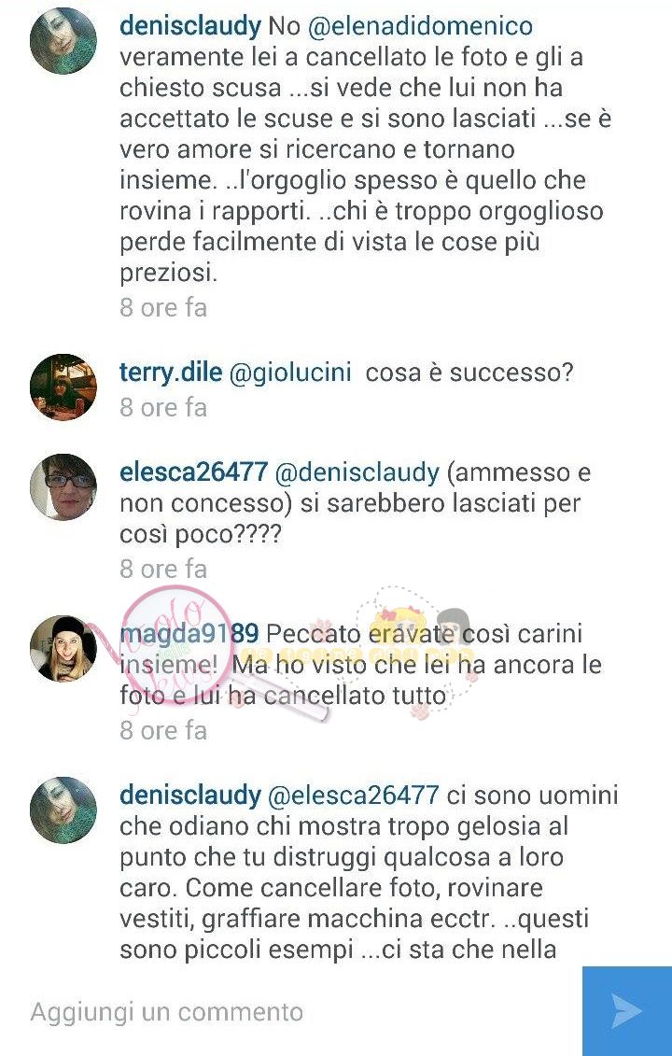672x1056 pixels.
Task: Tap the '8 ore fa' timestamp under magda9189's comment
Action: click(163, 731)
